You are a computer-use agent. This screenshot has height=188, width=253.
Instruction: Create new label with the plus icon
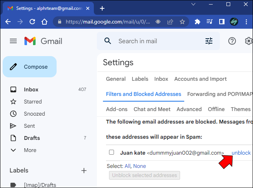pyautogui.click(x=84, y=171)
